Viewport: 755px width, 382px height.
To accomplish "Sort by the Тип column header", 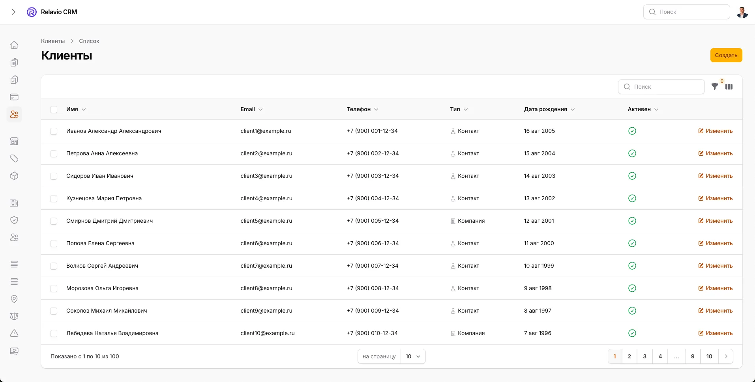I will pyautogui.click(x=459, y=109).
